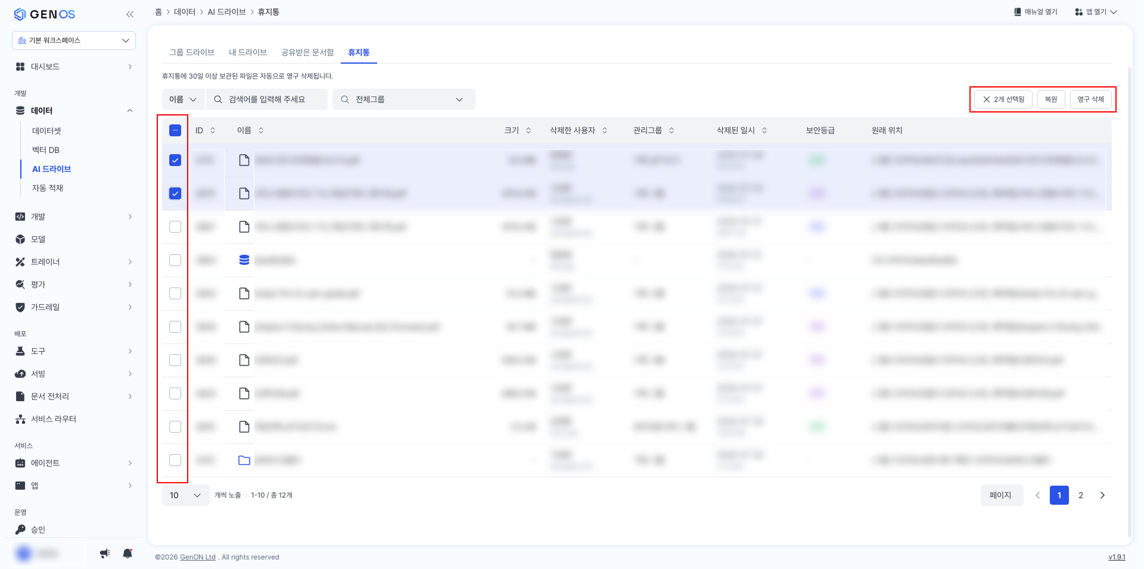Screen dimensions: 1144x569
Task: Open the notification bell icon
Action: (128, 554)
